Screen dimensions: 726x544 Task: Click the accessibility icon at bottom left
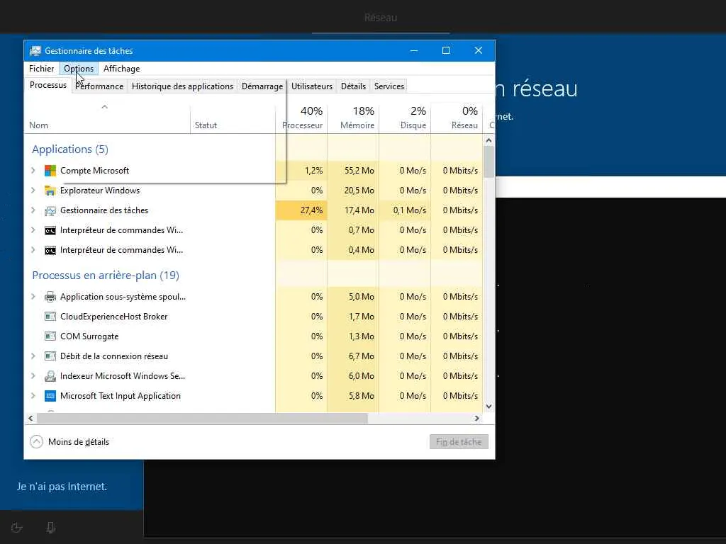17,527
